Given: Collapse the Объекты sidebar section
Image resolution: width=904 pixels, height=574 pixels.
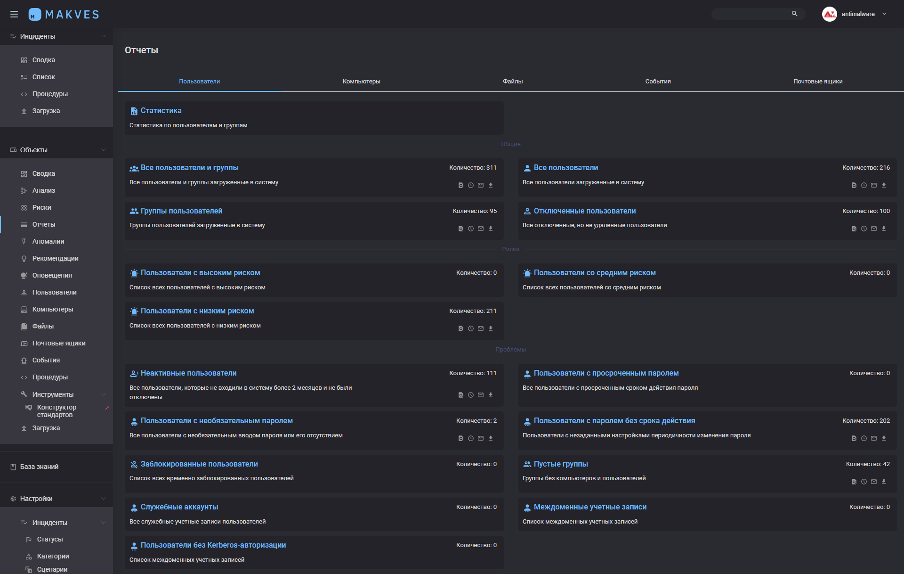Looking at the screenshot, I should [104, 150].
